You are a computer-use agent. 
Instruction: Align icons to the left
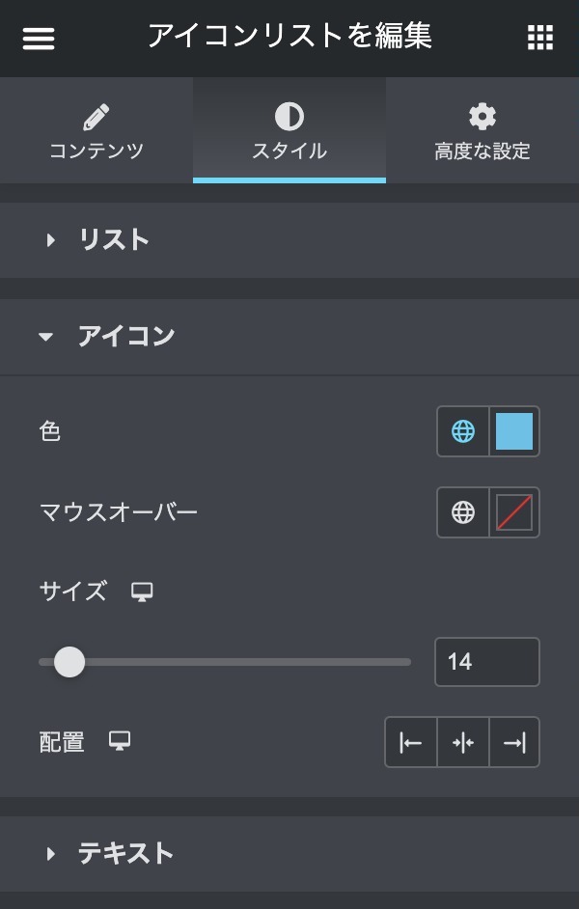click(411, 742)
